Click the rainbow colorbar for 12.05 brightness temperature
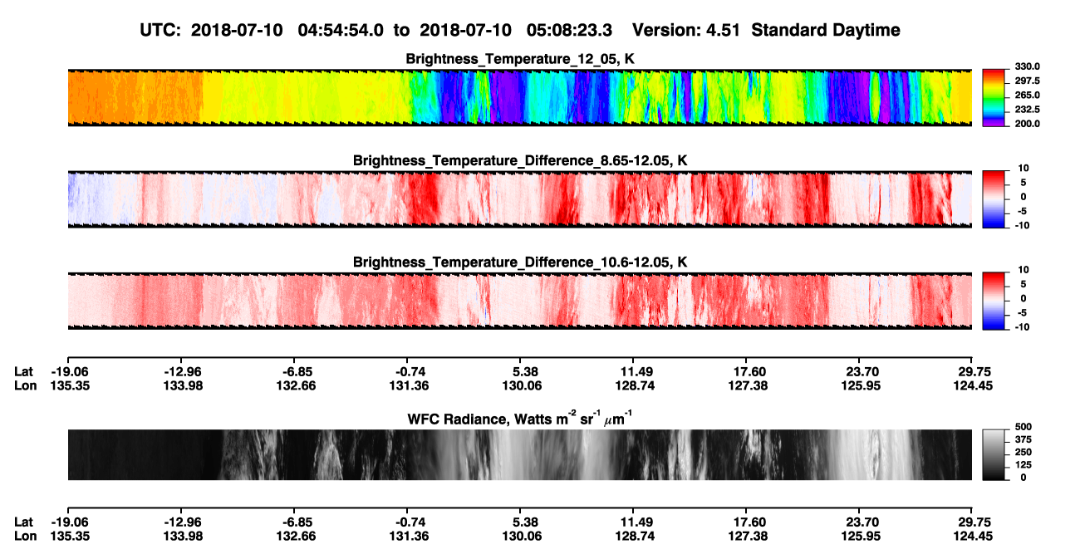The width and height of the screenshot is (1080, 554). click(x=994, y=97)
